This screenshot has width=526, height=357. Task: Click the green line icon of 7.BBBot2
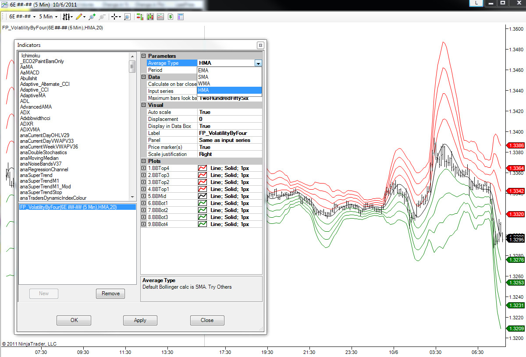(x=203, y=210)
